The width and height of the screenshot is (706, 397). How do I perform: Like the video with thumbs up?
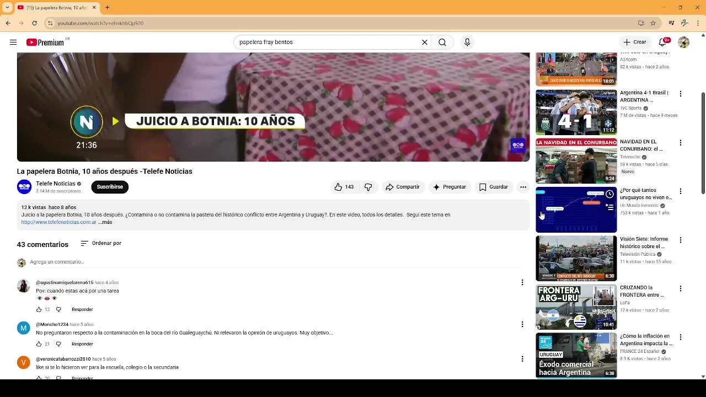[344, 187]
